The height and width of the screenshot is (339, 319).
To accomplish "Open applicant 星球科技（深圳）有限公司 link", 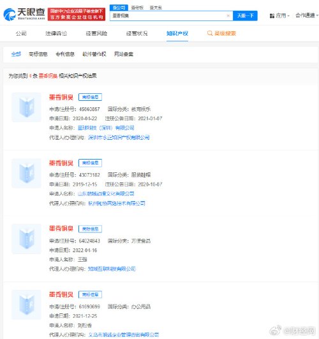I will [x=106, y=128].
